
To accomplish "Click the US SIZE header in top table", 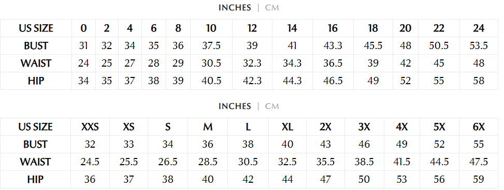I will tap(36, 28).
